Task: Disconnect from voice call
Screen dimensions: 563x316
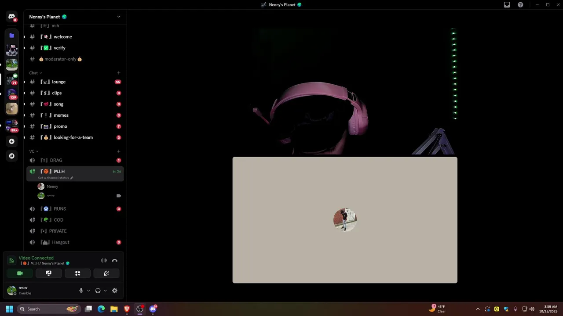Action: tap(115, 261)
